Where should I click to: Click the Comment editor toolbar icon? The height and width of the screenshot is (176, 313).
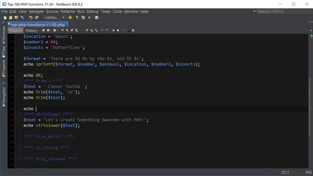(x=124, y=30)
